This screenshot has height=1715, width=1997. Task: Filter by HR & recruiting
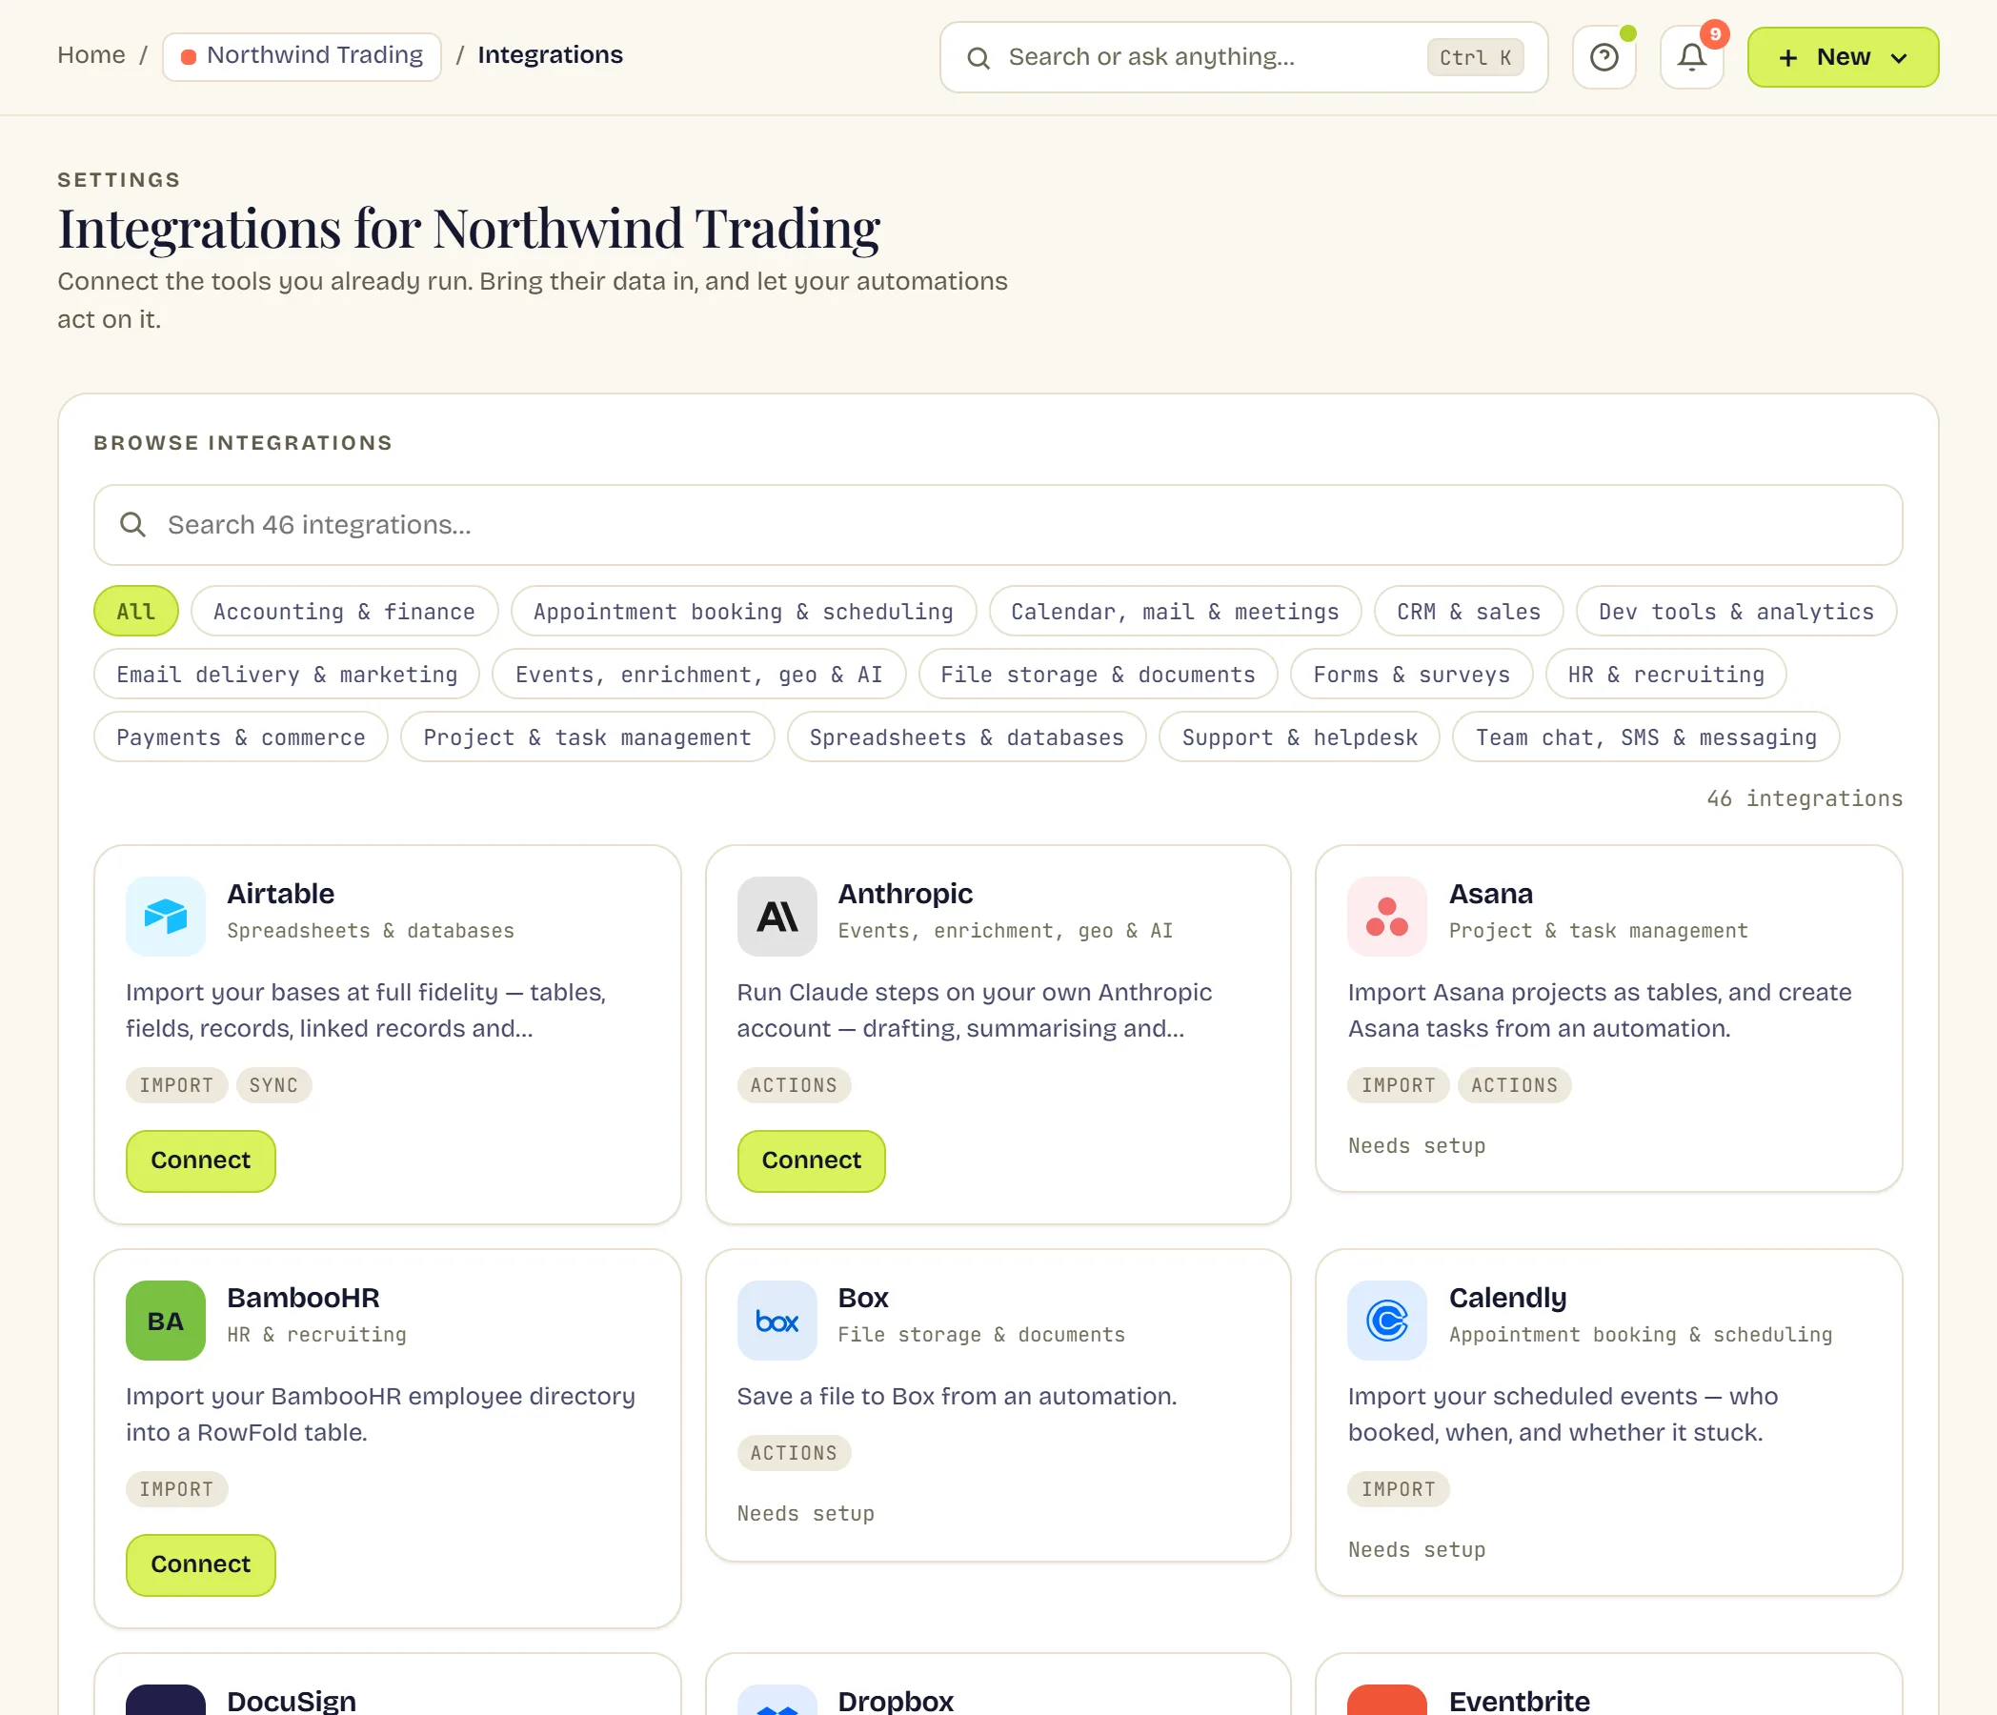[x=1665, y=674]
